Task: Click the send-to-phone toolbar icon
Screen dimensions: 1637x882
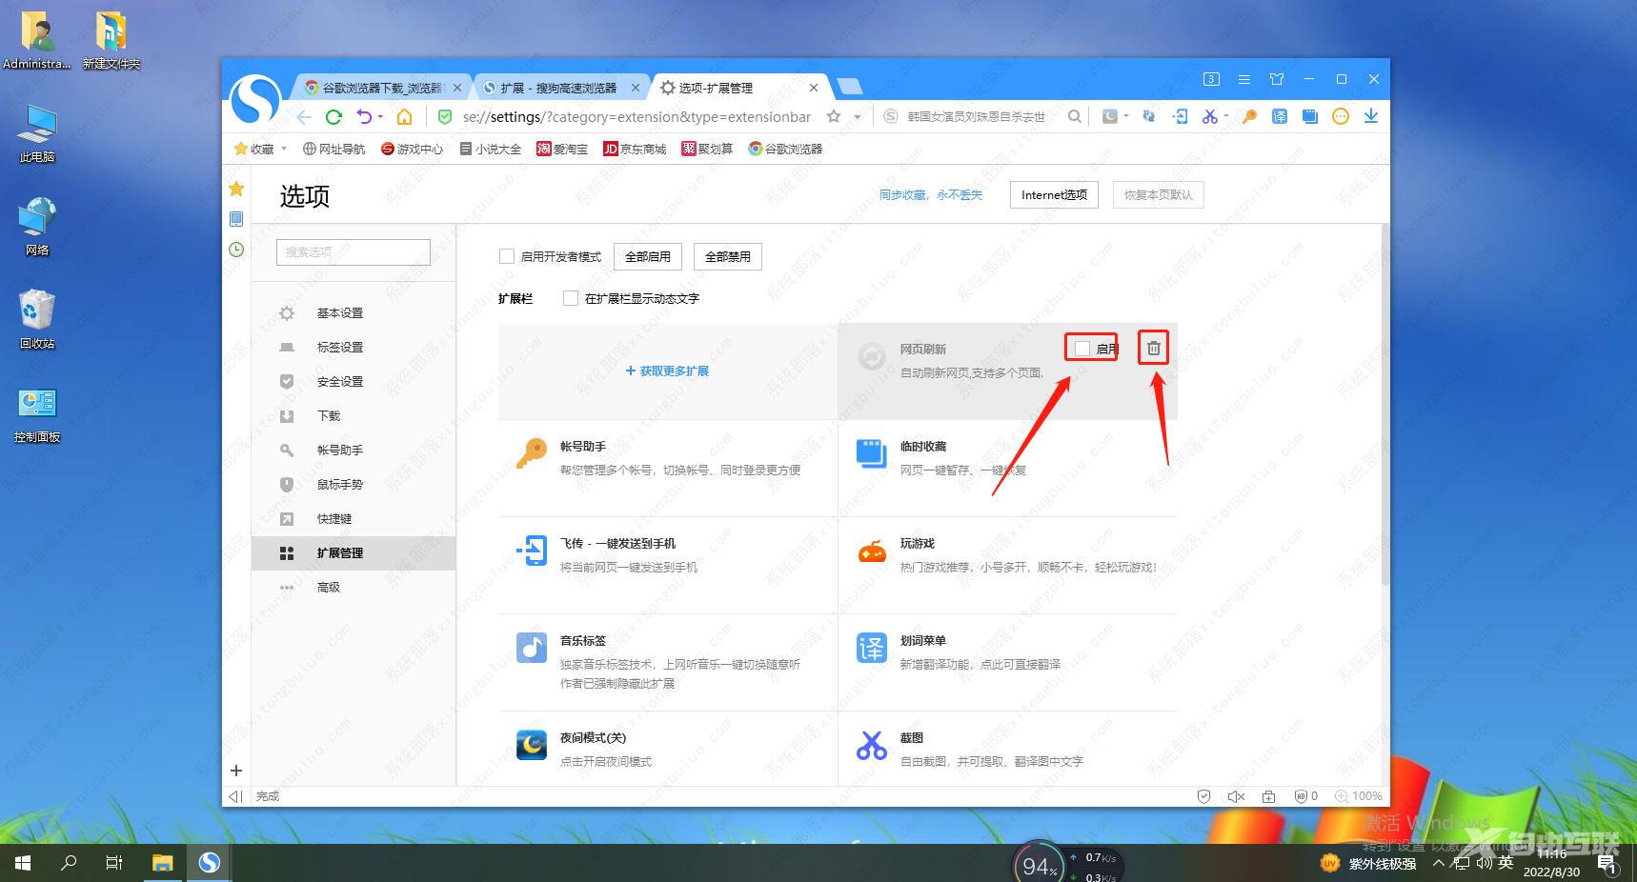Action: (x=1181, y=116)
